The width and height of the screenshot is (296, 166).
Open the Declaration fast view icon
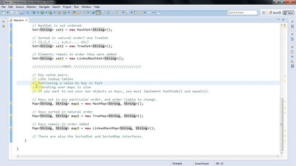(x=292, y=61)
